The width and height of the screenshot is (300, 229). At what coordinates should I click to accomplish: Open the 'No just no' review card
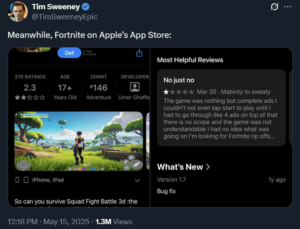221,108
